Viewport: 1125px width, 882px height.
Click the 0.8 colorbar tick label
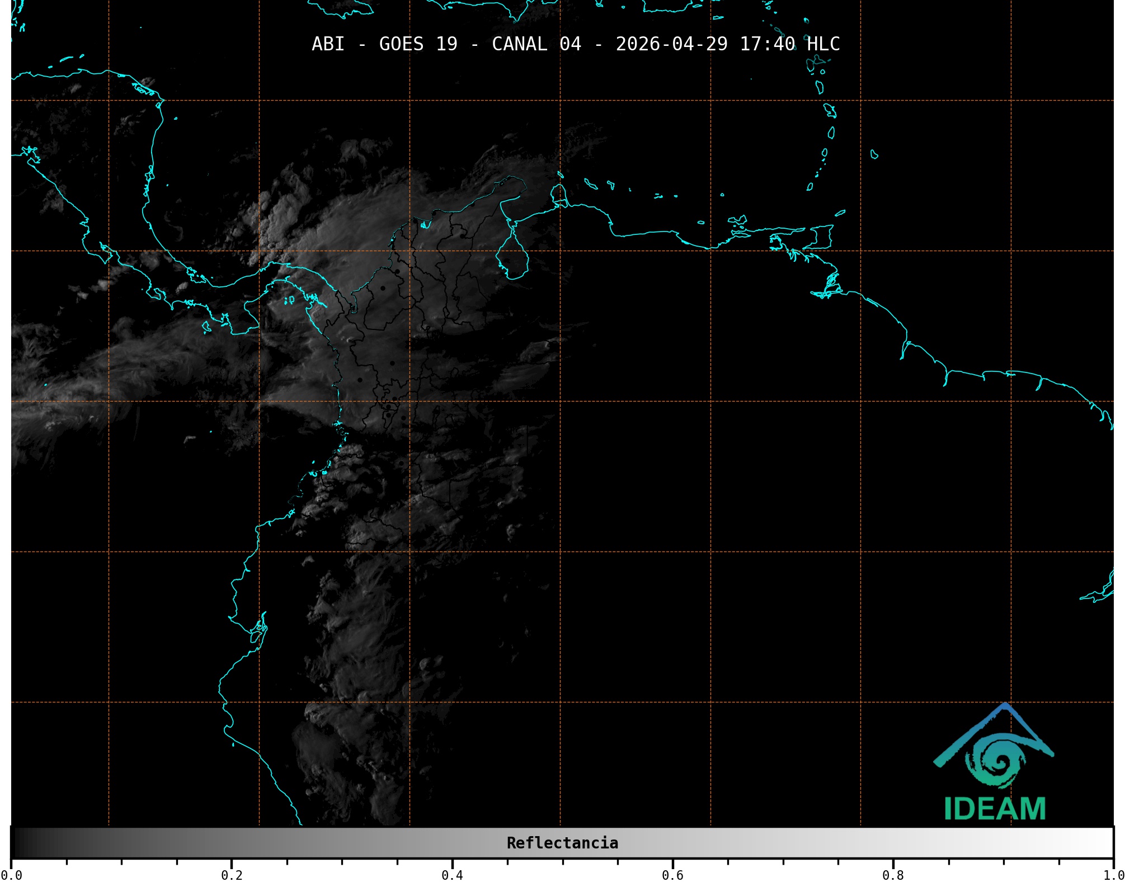click(x=893, y=875)
